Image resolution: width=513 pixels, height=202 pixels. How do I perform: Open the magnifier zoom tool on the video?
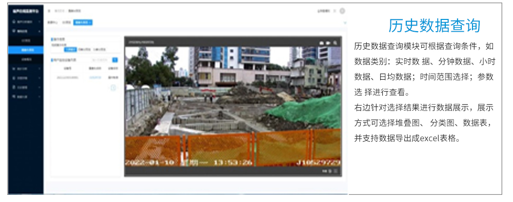point(335,43)
